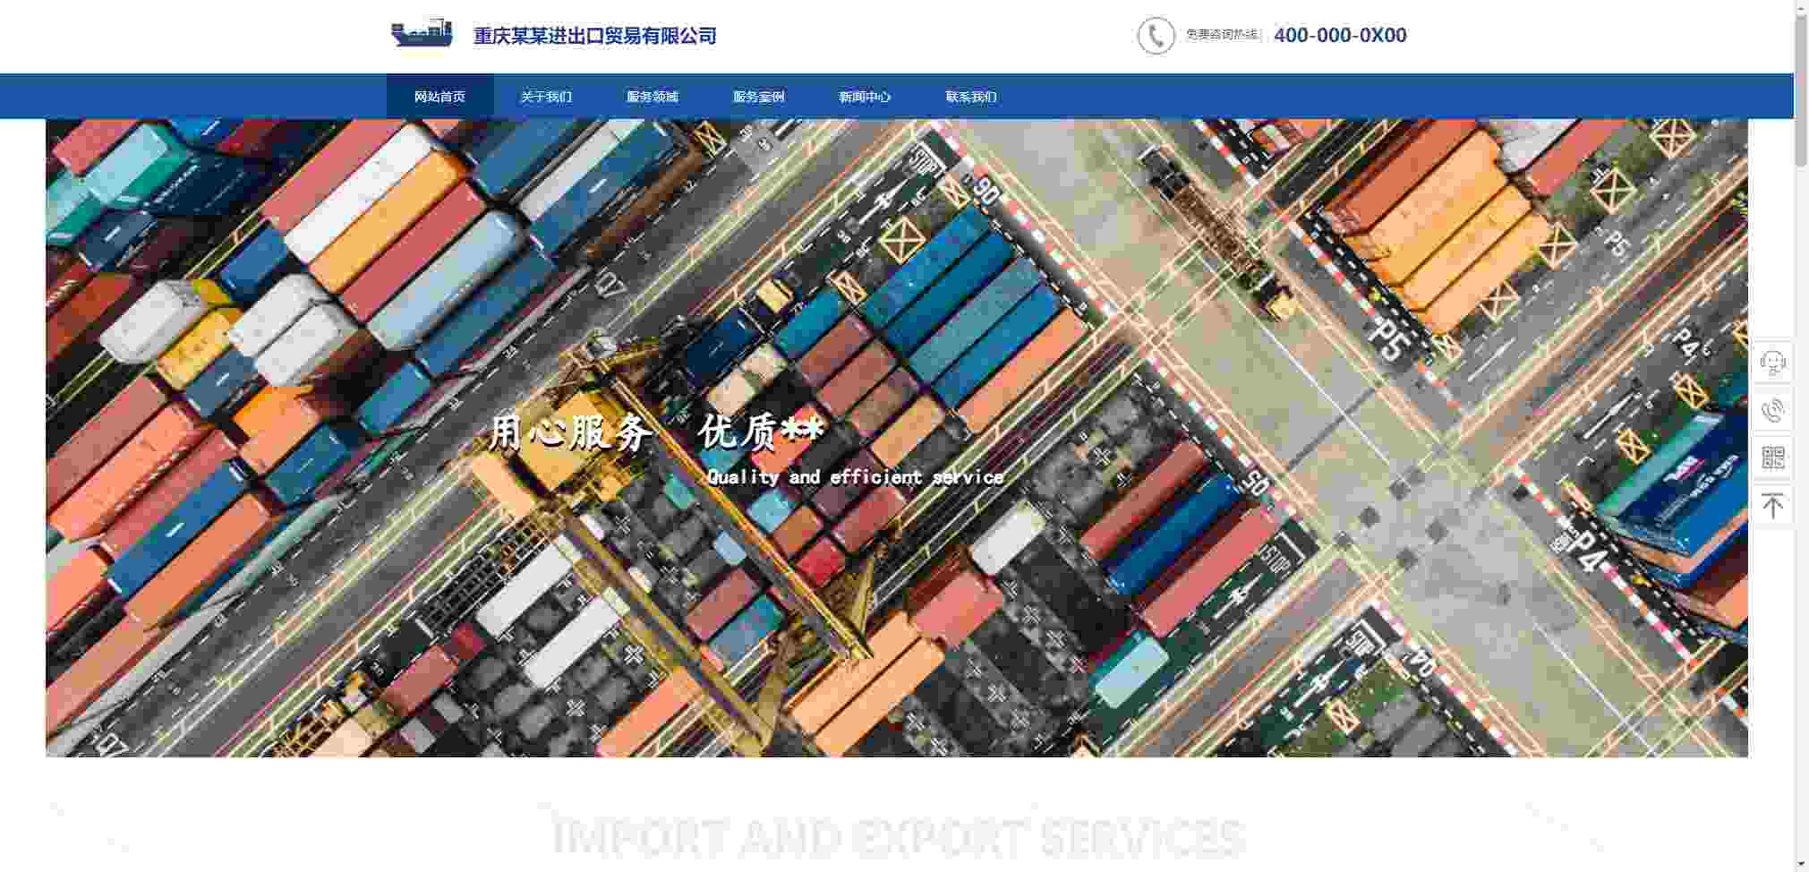Open the 关于我们 nav item

point(546,97)
